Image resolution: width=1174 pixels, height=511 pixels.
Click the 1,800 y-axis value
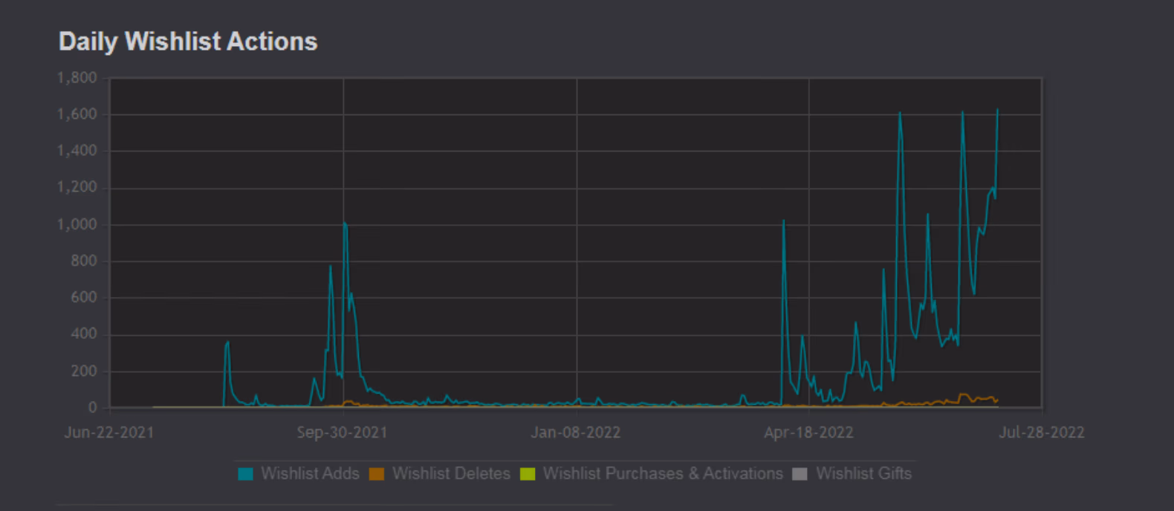(77, 78)
